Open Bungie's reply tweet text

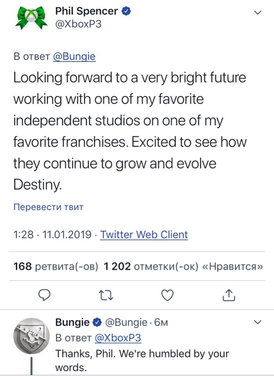pos(142,360)
